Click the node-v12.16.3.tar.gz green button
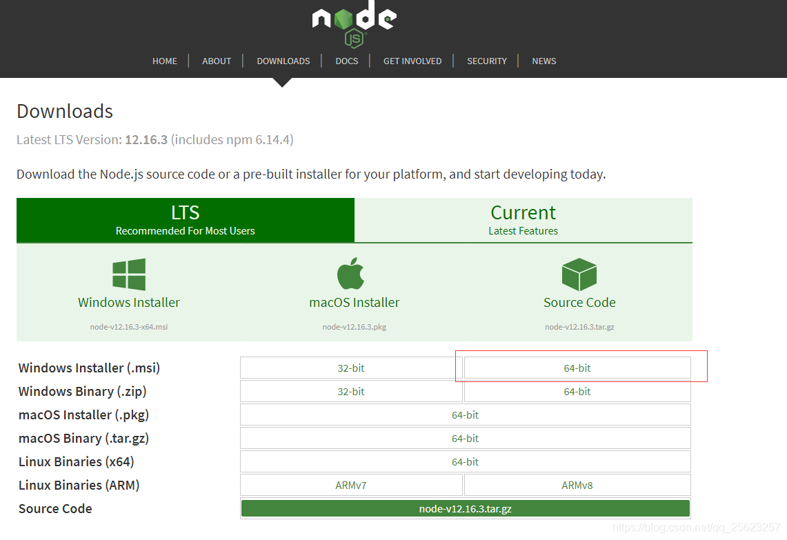Screen dimensions: 787x540 click(466, 508)
